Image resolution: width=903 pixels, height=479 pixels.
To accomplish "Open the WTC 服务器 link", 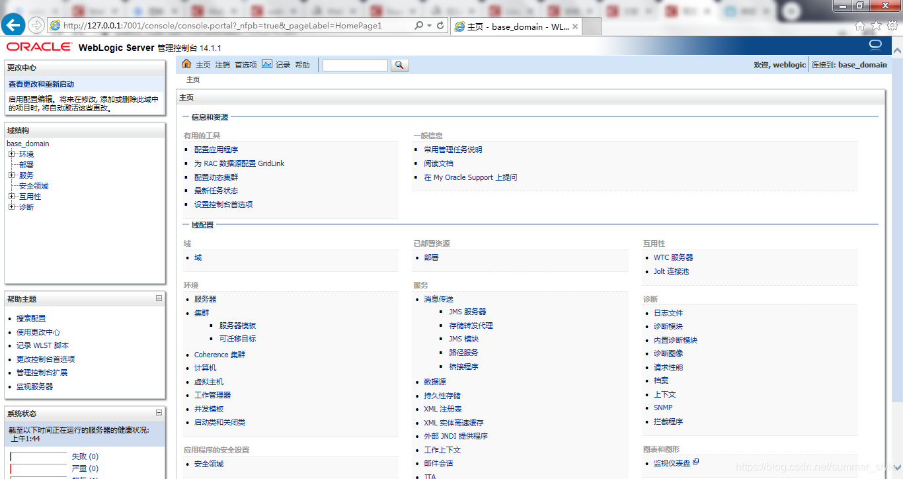I will [674, 257].
